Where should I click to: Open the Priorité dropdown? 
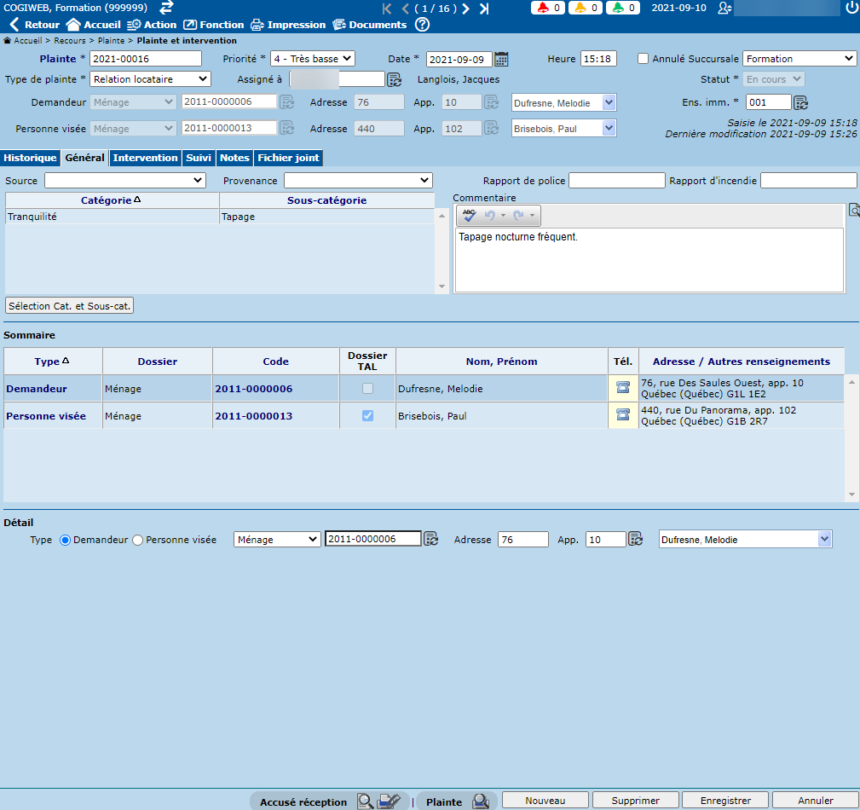(x=312, y=59)
